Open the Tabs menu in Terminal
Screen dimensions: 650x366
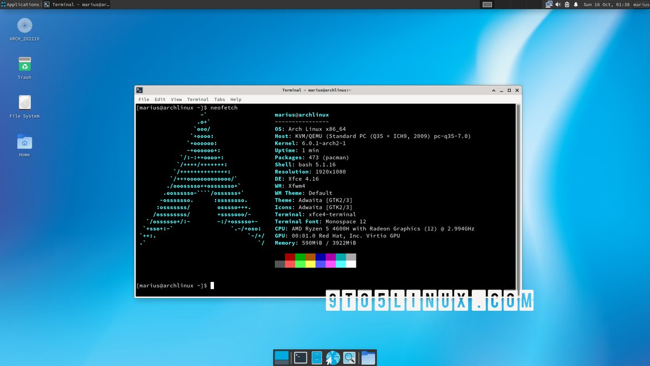[219, 100]
